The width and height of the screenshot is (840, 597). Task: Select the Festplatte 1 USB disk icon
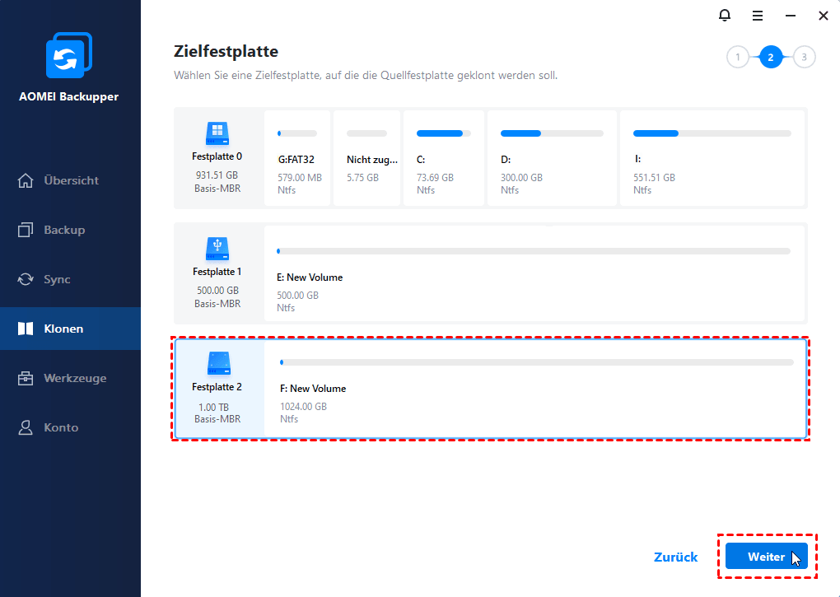tap(217, 249)
